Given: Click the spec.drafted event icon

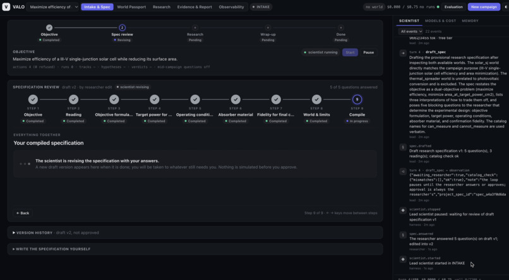Looking at the screenshot, I should pyautogui.click(x=403, y=147).
